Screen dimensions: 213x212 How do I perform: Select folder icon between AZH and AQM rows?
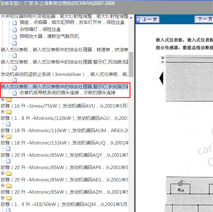[9, 198]
